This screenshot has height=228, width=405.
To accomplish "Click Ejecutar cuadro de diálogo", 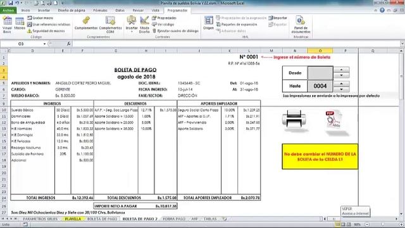I will click(175, 31).
